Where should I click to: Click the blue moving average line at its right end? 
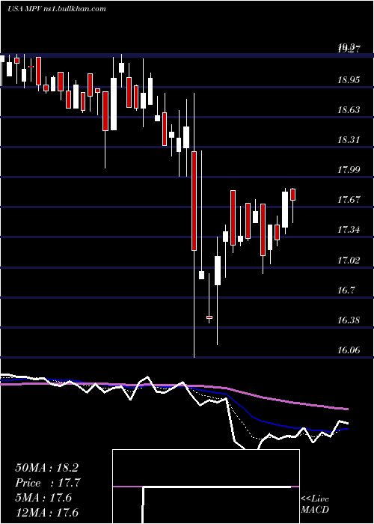[346, 429]
